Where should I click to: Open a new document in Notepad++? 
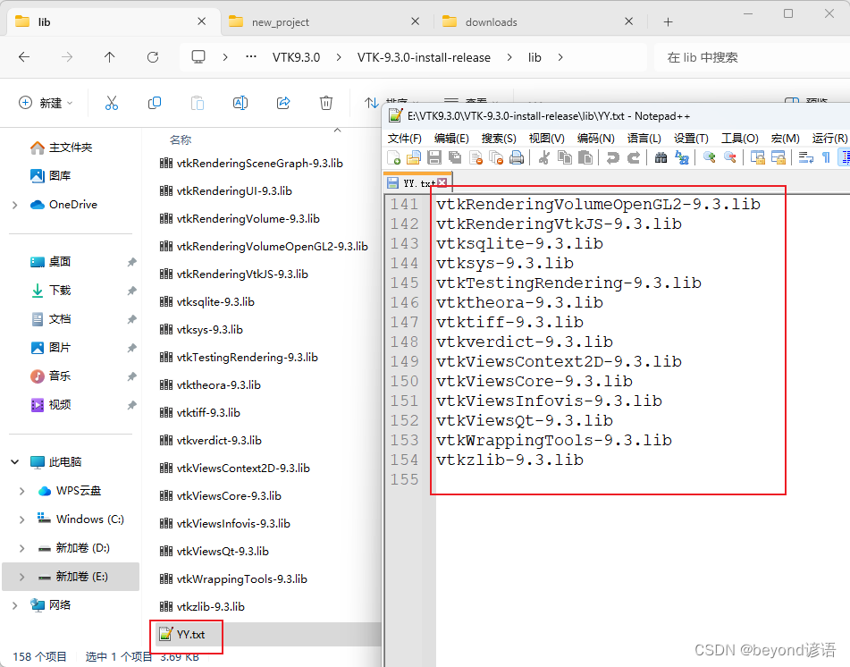(394, 156)
